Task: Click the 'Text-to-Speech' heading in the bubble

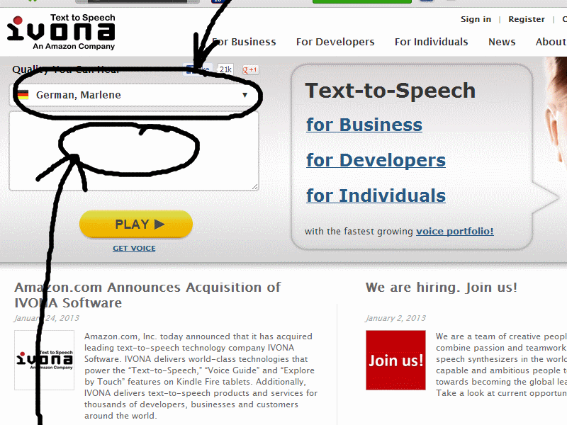Action: [391, 91]
